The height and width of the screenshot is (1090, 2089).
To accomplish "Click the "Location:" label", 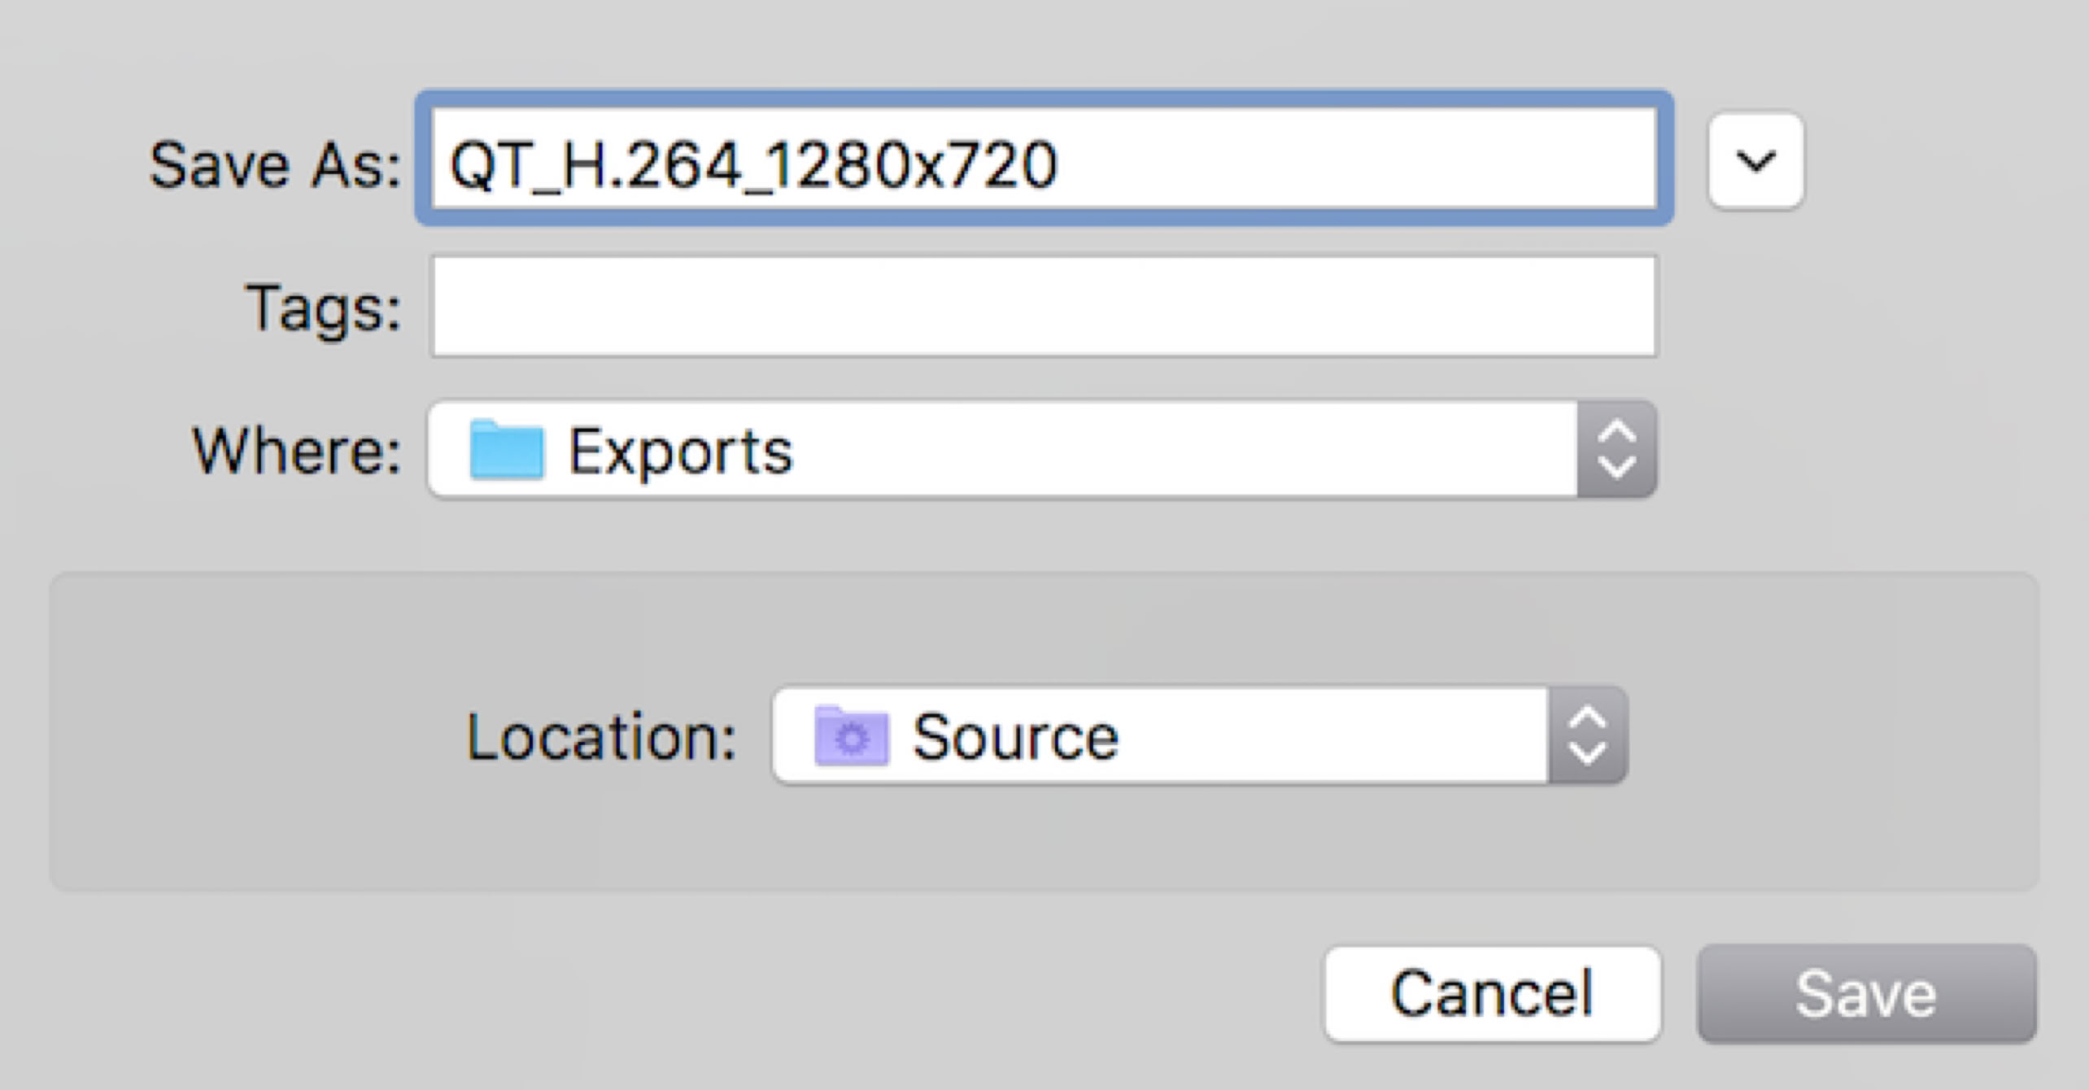I will [601, 737].
